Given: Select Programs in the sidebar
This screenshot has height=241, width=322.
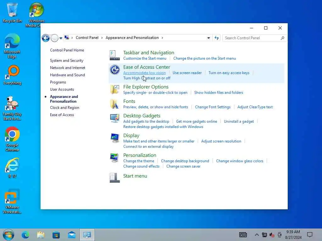Looking at the screenshot, I should 58,82.
